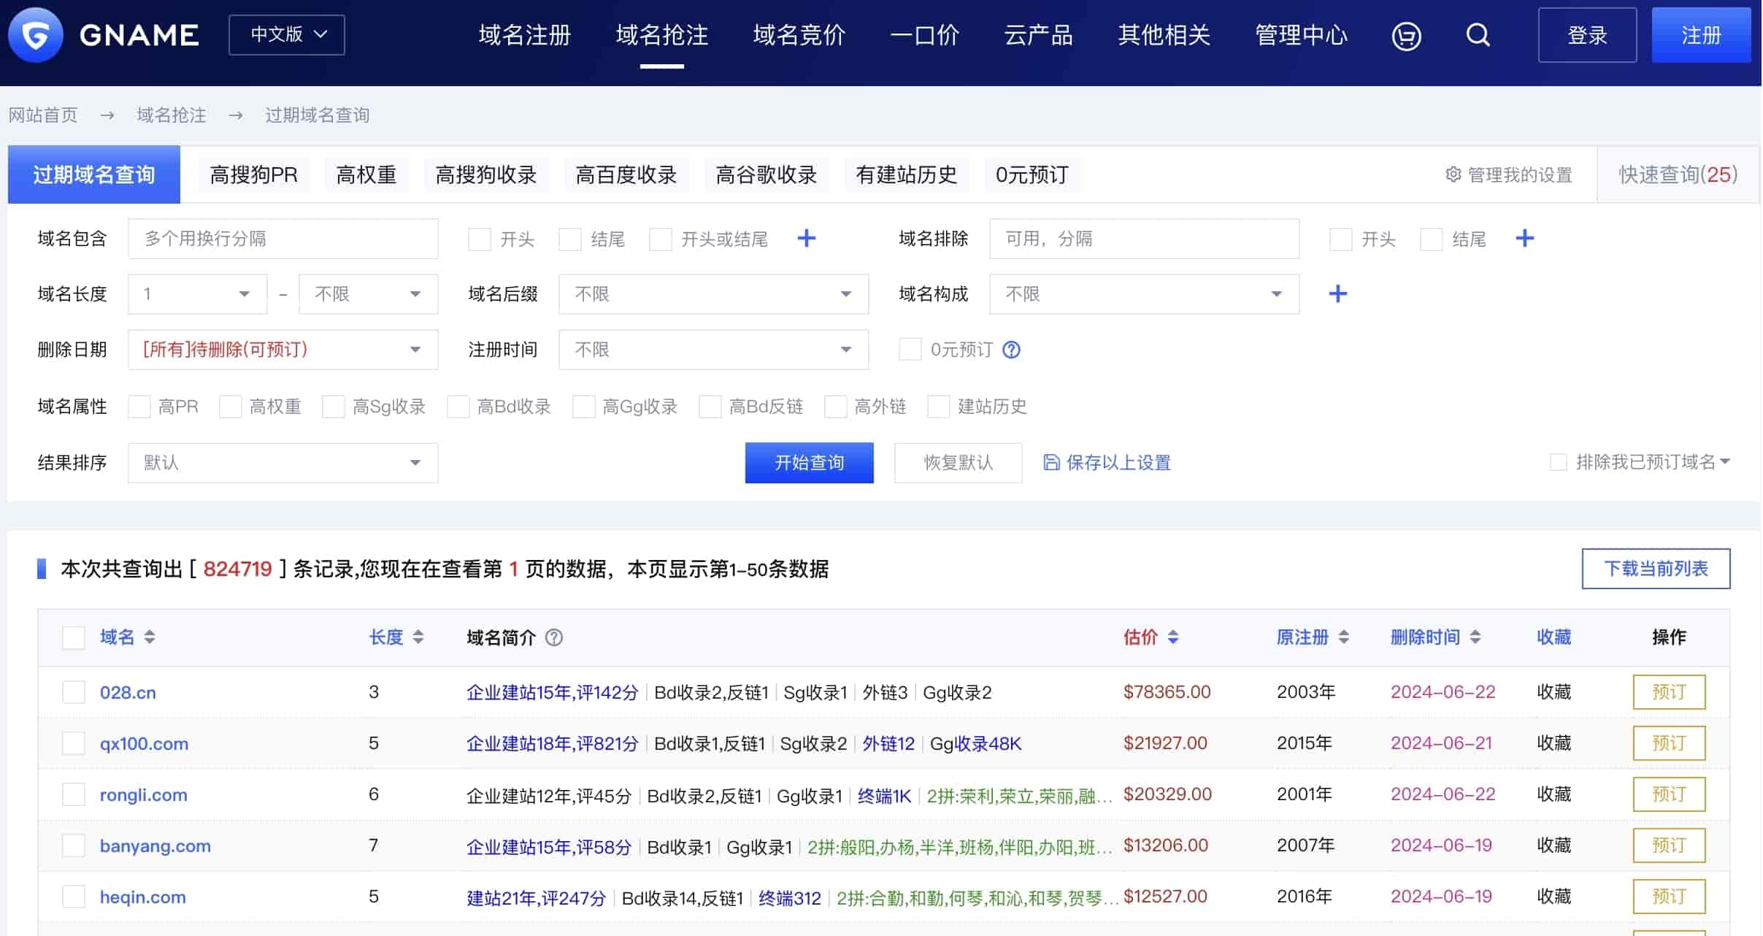Sort results by 估价 column arrows

click(x=1172, y=637)
